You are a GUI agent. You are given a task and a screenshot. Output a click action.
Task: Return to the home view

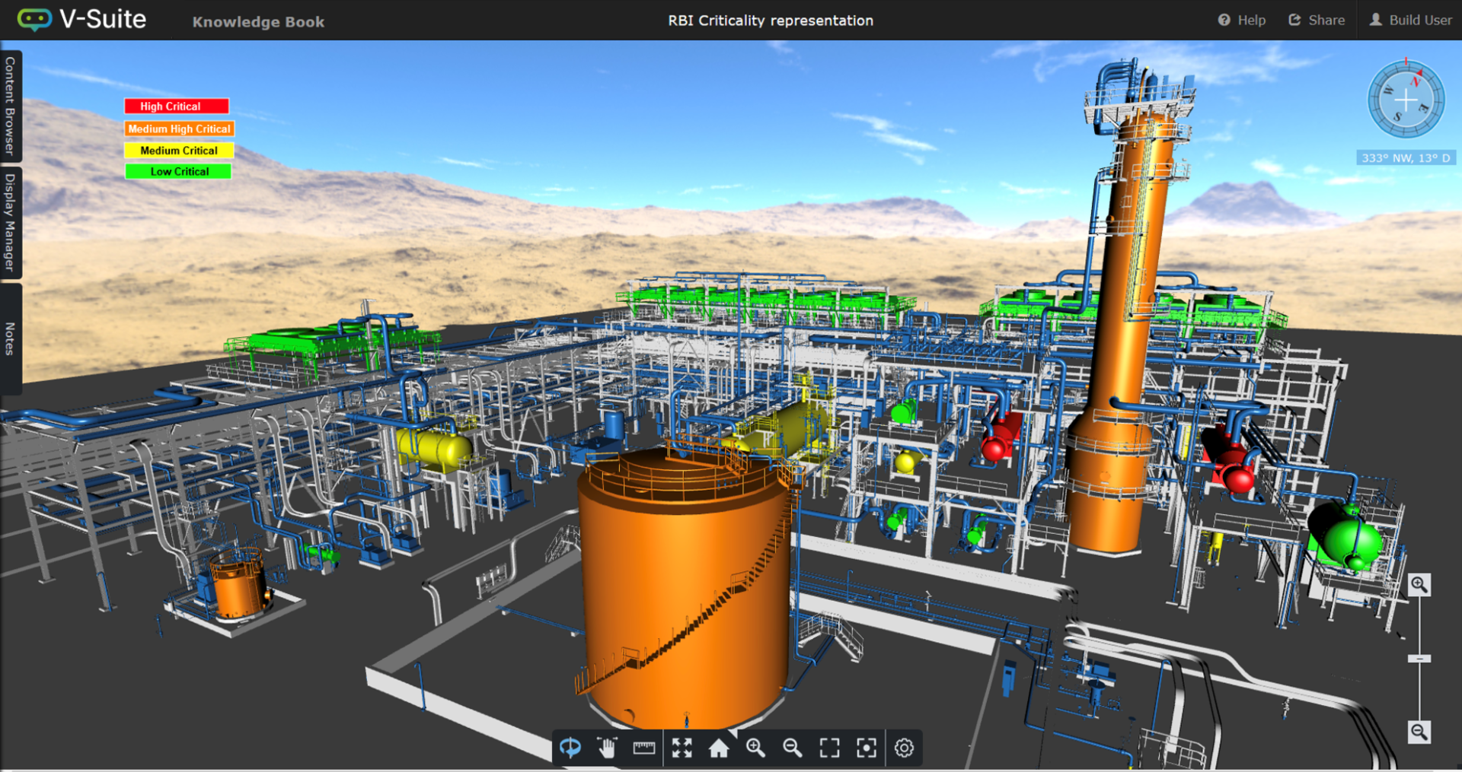(718, 748)
